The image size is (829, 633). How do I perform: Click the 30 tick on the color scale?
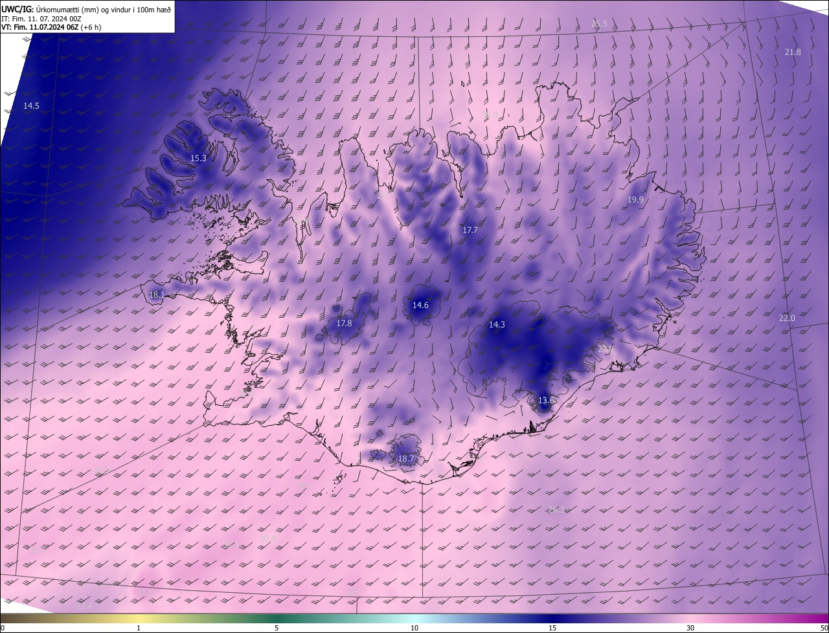(x=690, y=628)
